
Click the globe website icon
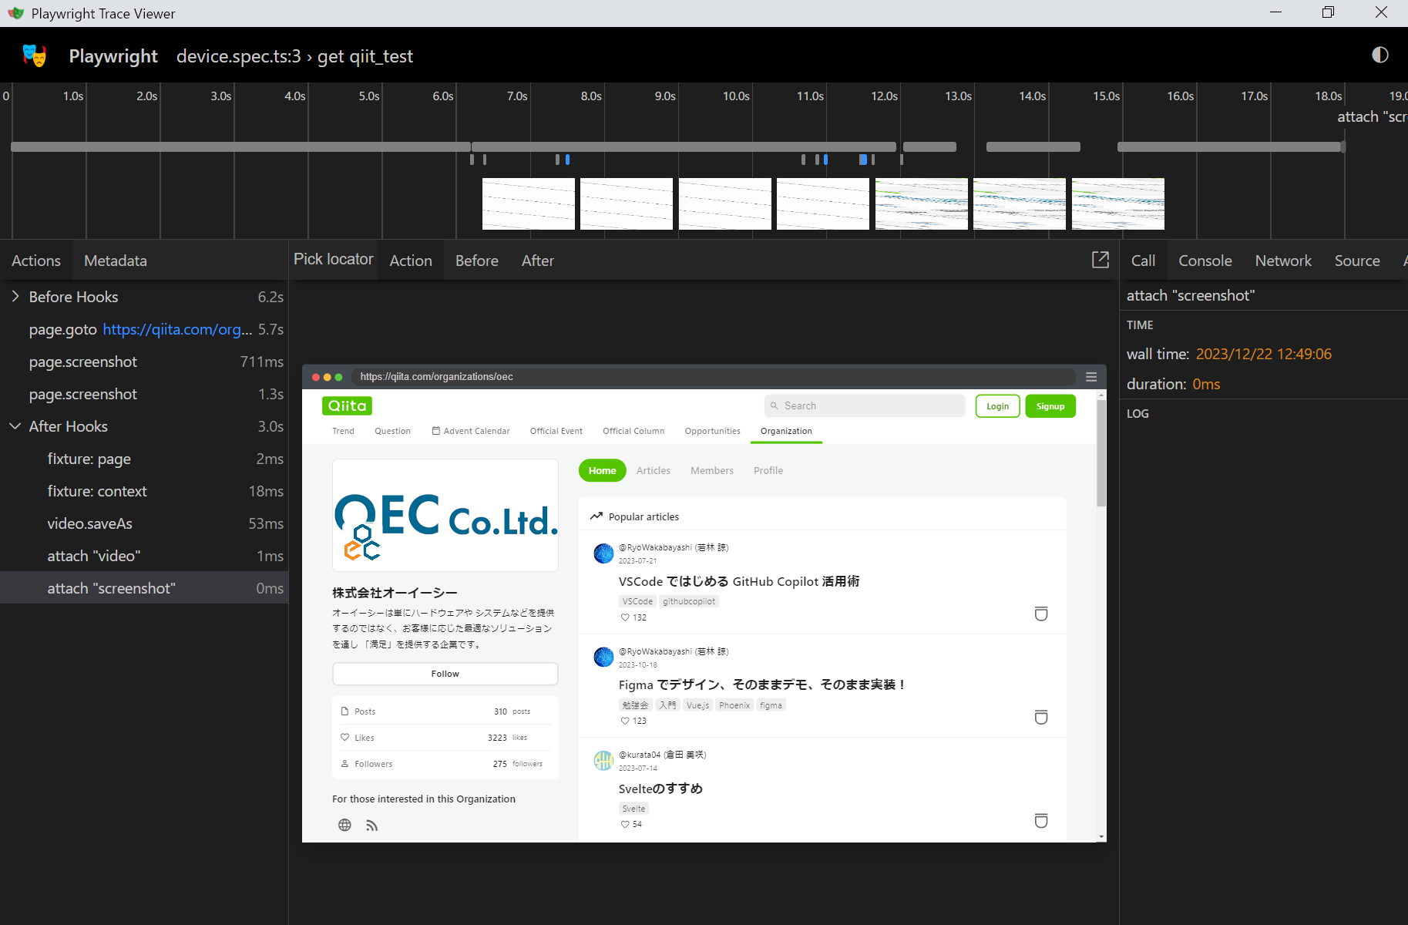tap(344, 826)
